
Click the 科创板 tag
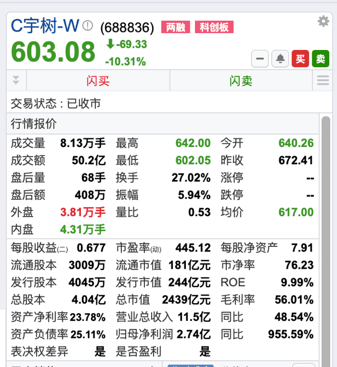pyautogui.click(x=215, y=27)
